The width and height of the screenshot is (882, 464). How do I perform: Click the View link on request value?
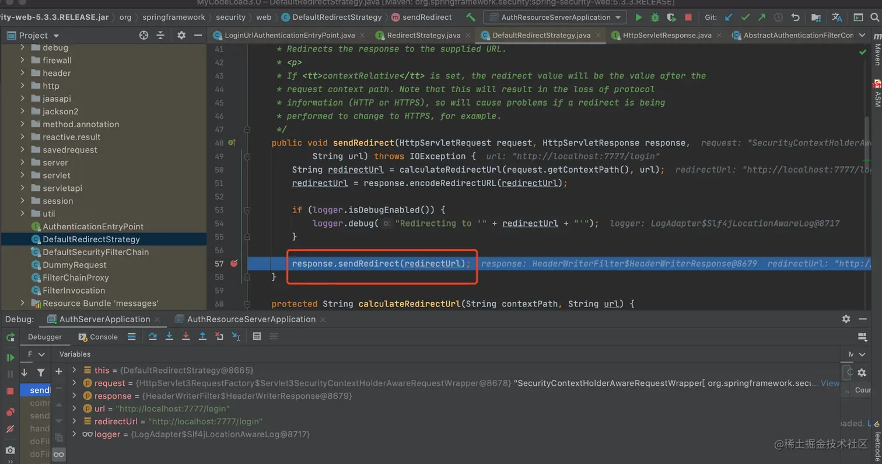tap(830, 383)
